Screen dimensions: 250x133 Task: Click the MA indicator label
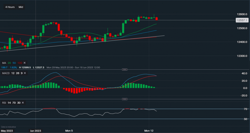4,63
